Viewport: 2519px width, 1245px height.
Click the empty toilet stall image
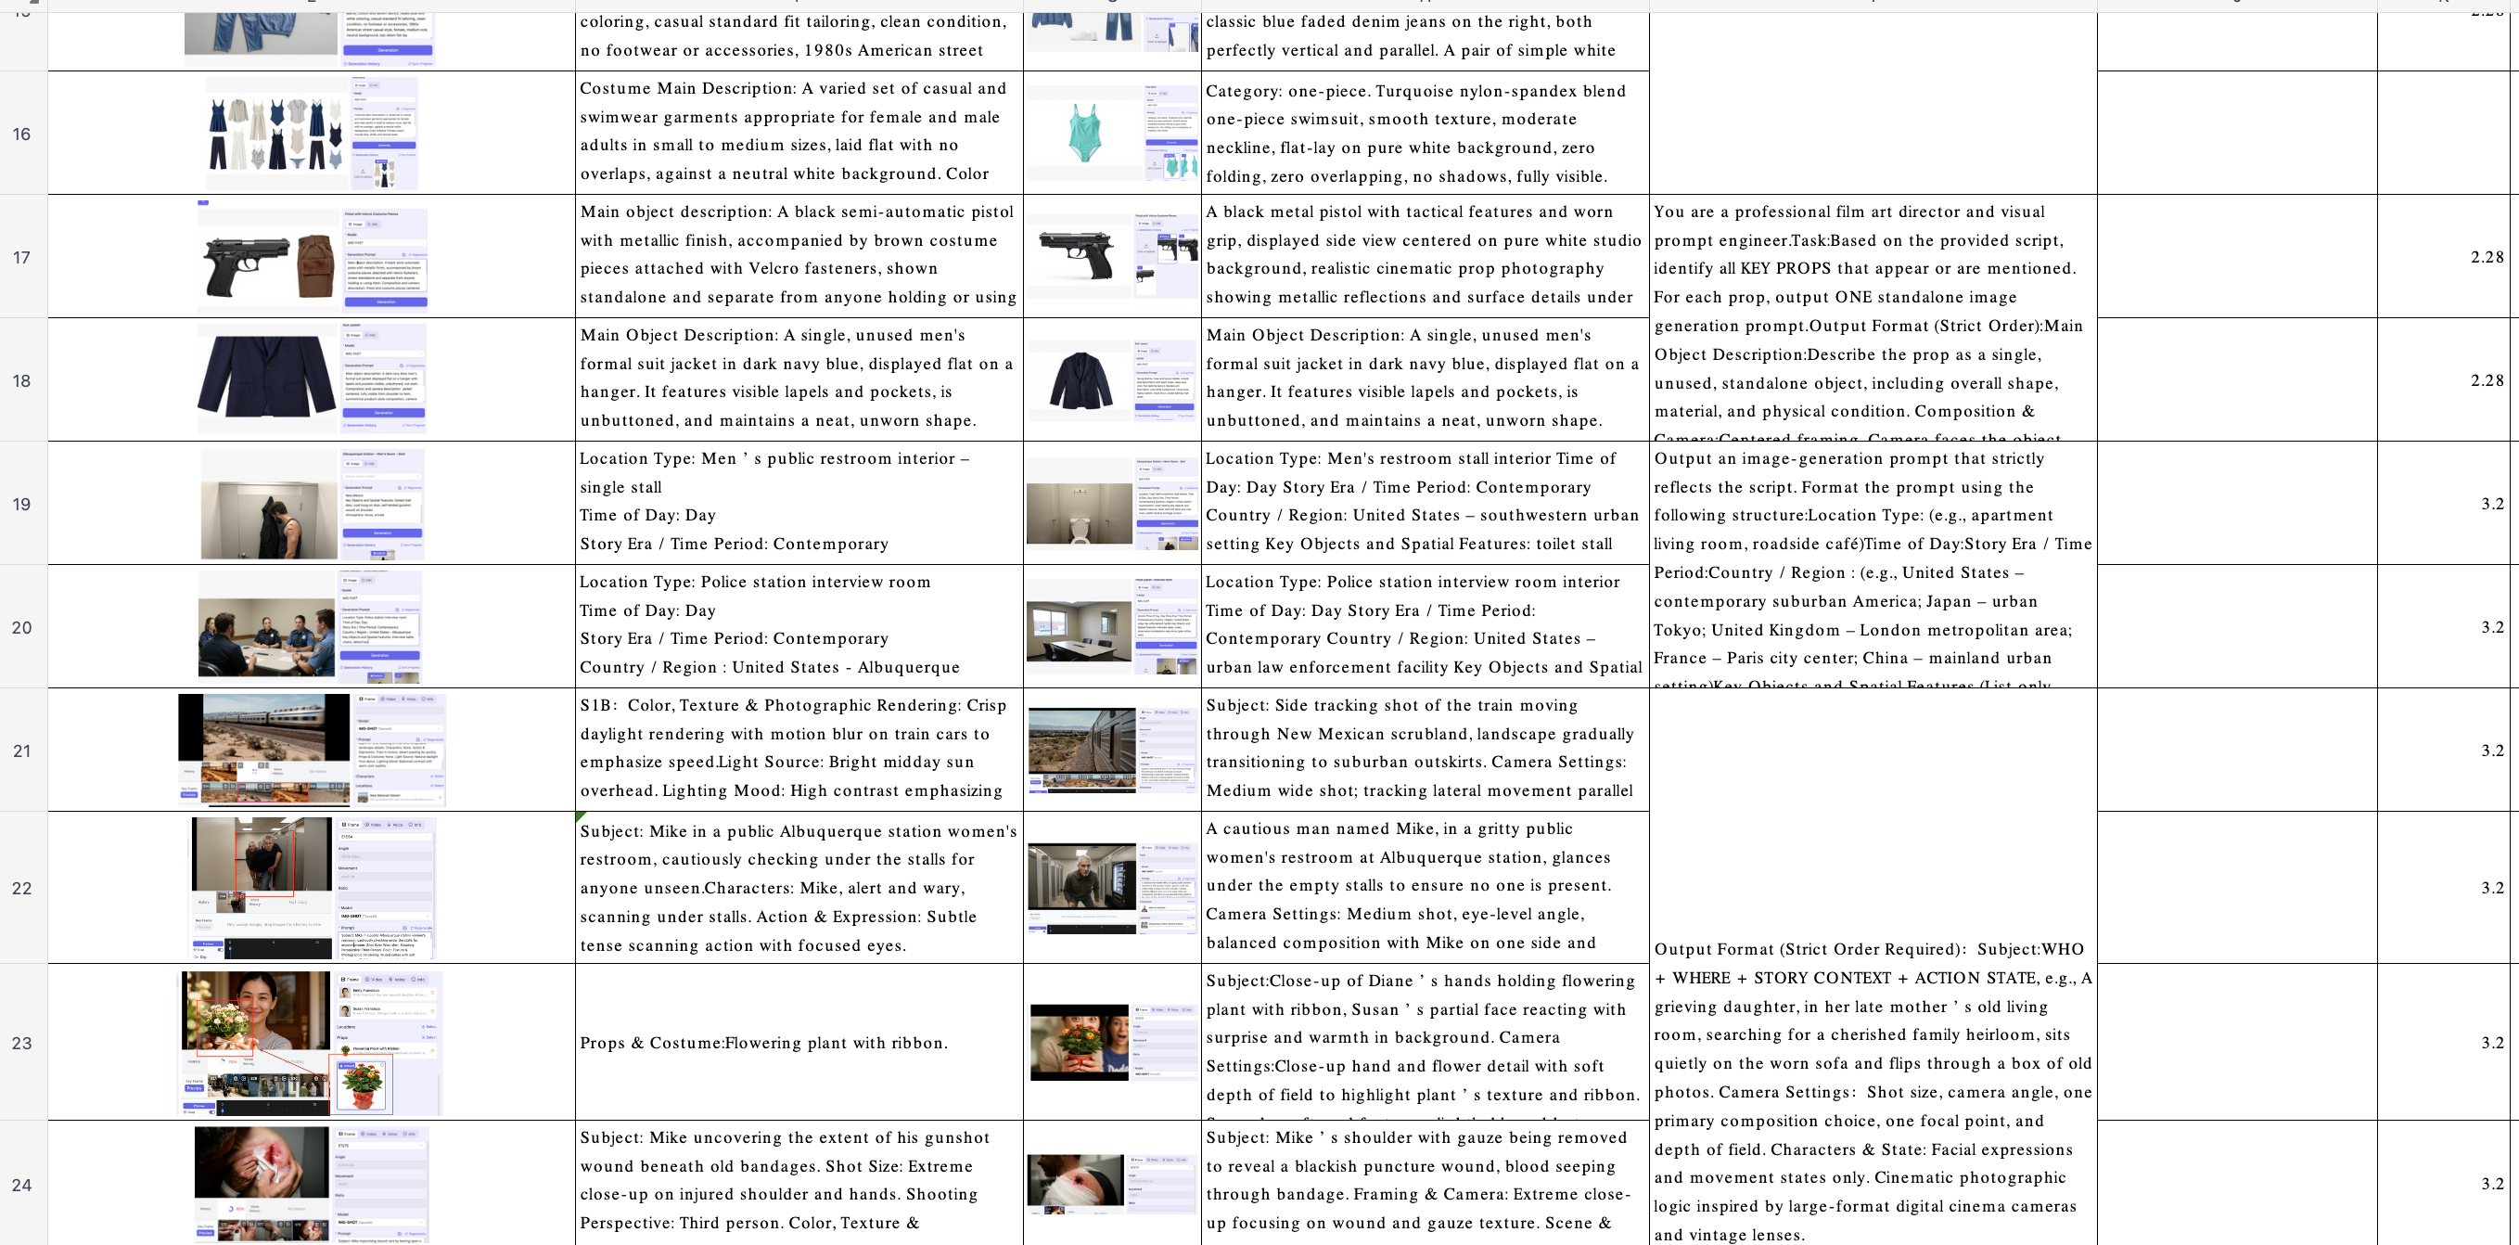click(x=1113, y=503)
